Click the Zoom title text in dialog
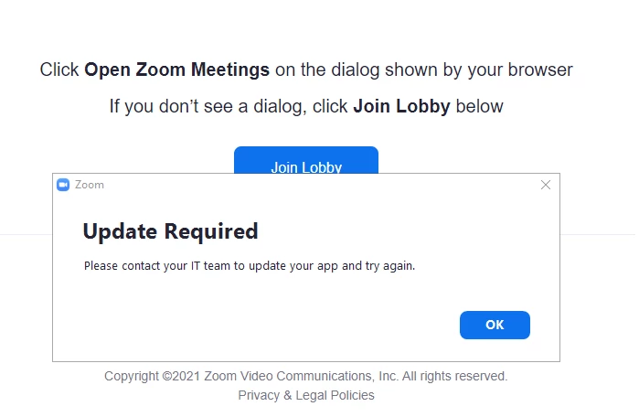Screen dimensions: 639x417 [90, 185]
